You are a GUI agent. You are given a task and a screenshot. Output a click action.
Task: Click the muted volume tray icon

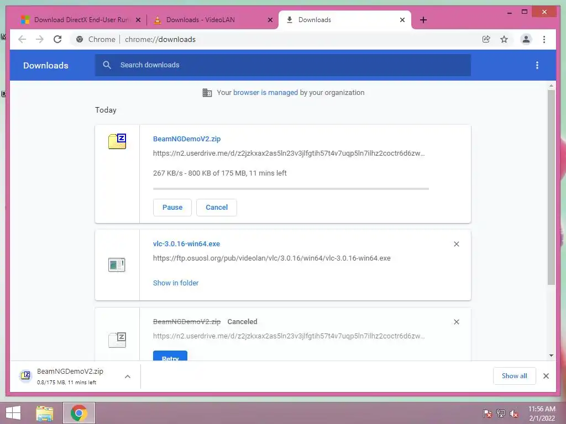tap(514, 413)
